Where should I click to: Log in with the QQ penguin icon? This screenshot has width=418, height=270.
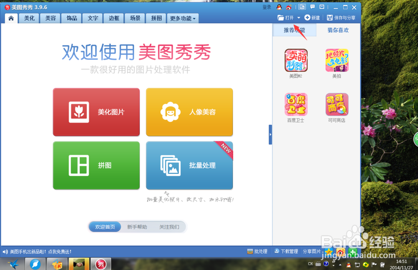click(x=279, y=7)
